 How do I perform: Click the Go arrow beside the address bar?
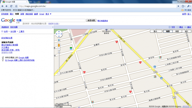coord(178,6)
